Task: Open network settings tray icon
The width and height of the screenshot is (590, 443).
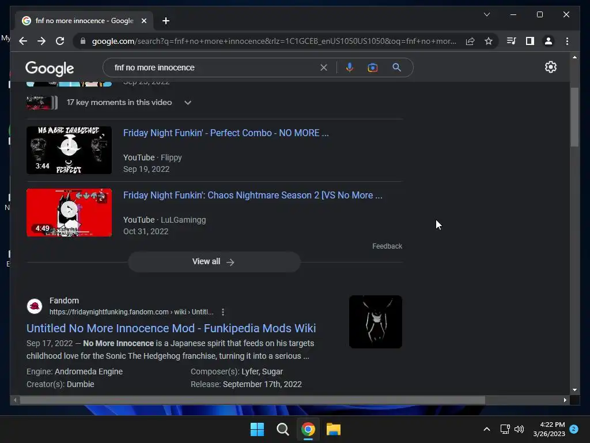Action: pos(505,429)
